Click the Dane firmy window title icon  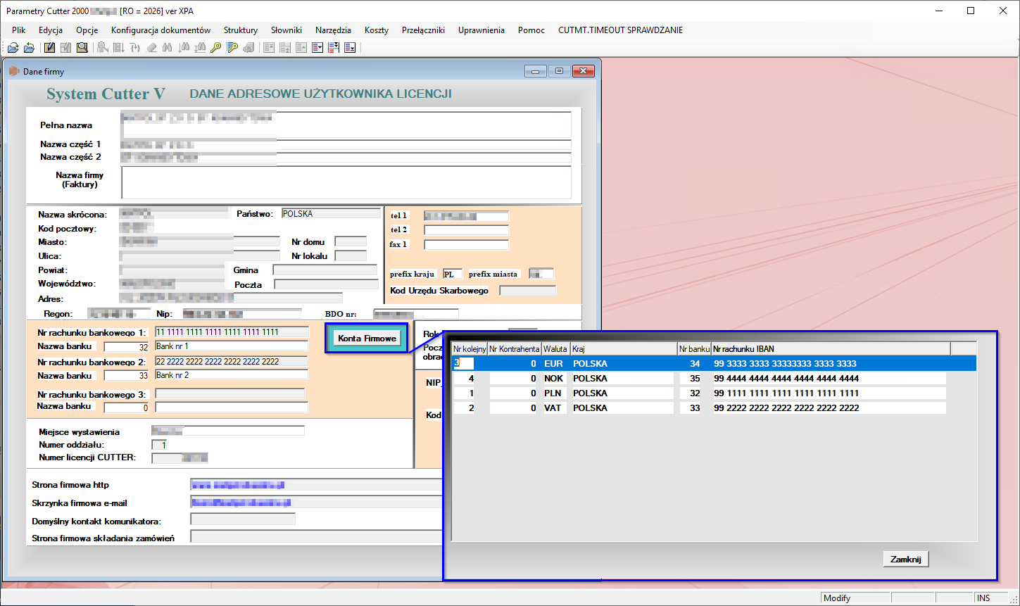coord(13,71)
